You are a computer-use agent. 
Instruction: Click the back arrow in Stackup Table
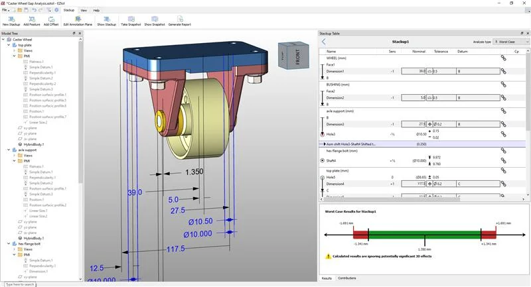[324, 42]
